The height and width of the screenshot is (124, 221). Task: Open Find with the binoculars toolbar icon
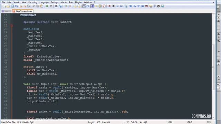click(x=56, y=6)
